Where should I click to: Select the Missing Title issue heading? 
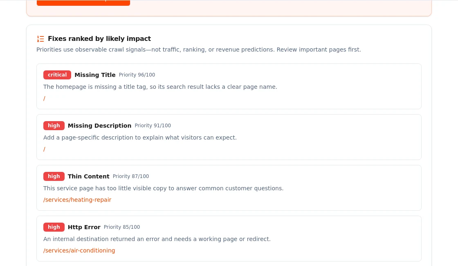tap(95, 75)
